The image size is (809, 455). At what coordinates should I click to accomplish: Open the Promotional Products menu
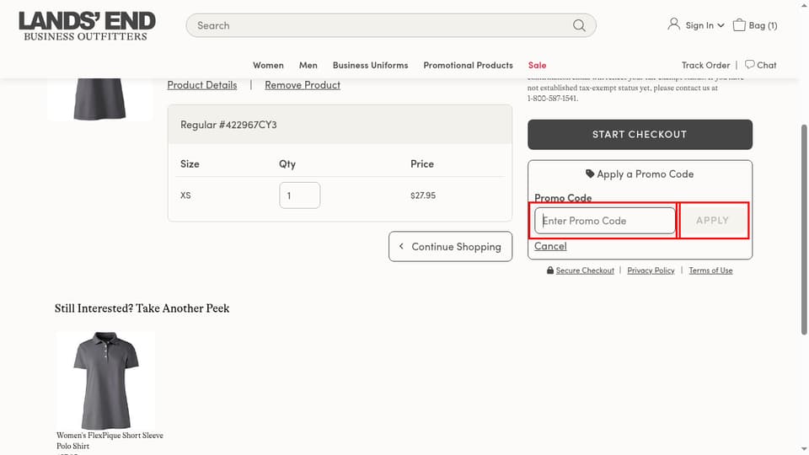468,65
